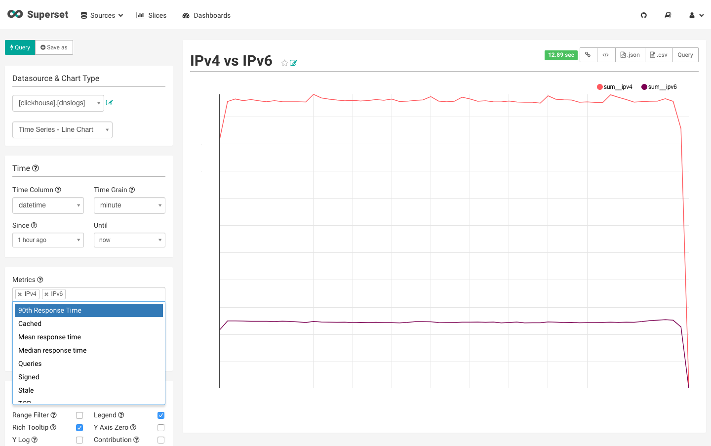Edit slice title with pencil icon
The image size is (711, 446).
coord(293,63)
